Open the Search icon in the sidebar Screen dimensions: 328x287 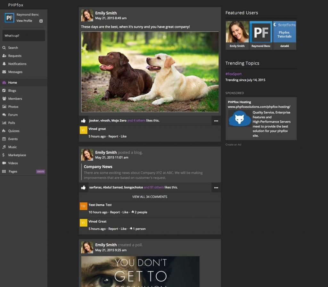click(4, 47)
